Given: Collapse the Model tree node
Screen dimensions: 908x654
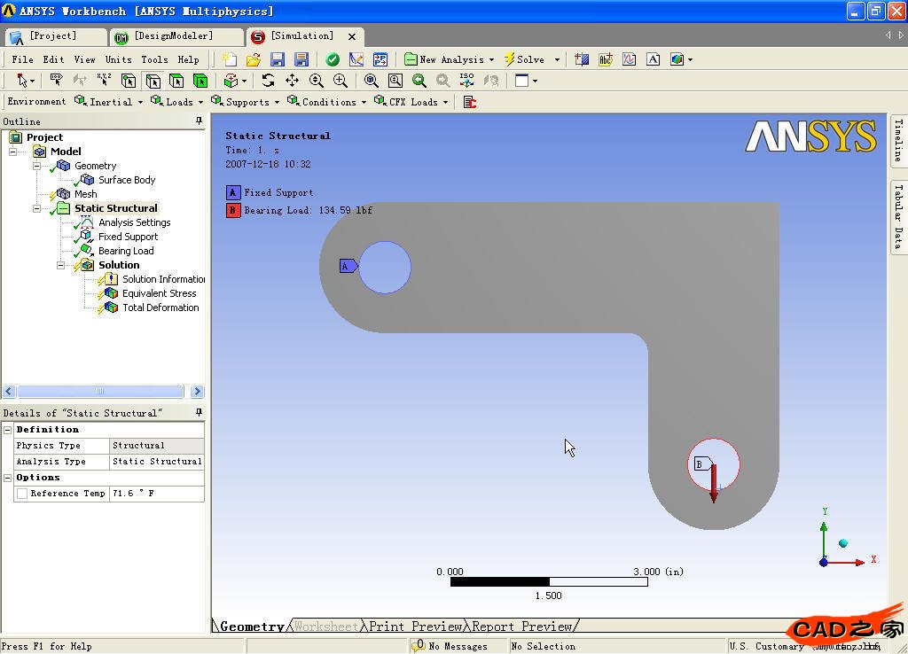Looking at the screenshot, I should (x=12, y=152).
